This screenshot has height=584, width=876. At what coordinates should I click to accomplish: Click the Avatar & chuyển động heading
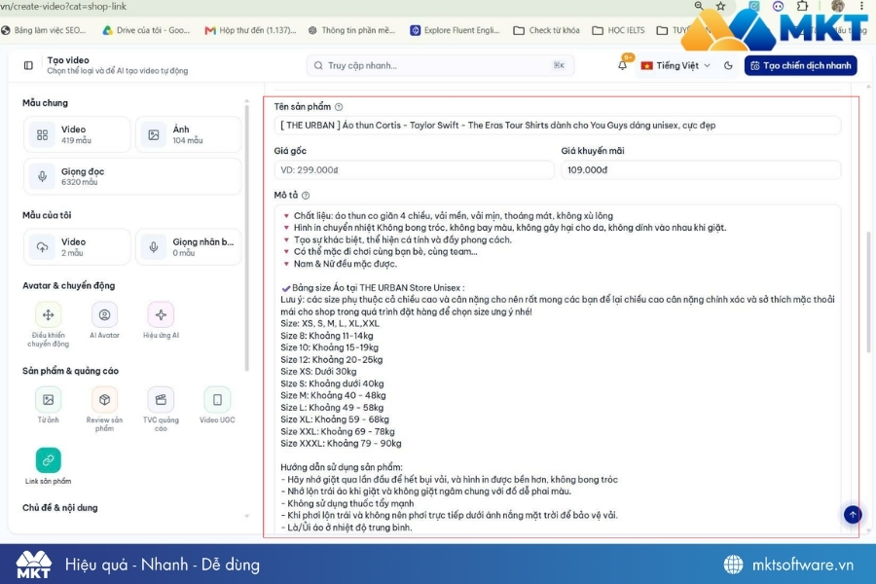point(69,285)
